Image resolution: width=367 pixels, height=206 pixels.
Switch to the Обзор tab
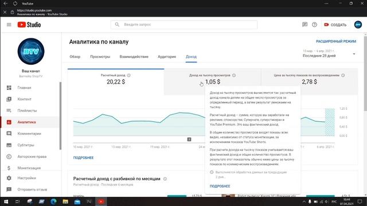[x=75, y=57]
